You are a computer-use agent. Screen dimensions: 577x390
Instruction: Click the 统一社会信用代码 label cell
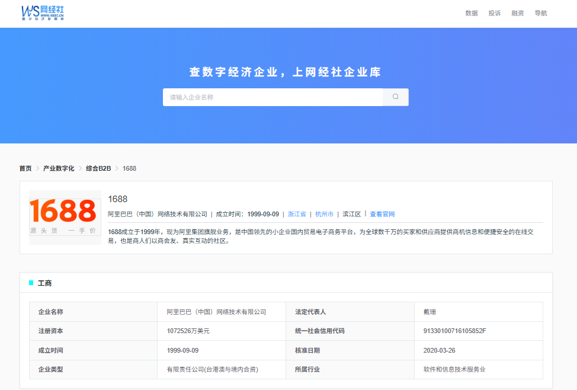(x=350, y=331)
